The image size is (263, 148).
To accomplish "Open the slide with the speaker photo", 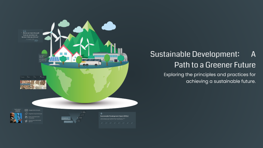I will pos(26,116).
